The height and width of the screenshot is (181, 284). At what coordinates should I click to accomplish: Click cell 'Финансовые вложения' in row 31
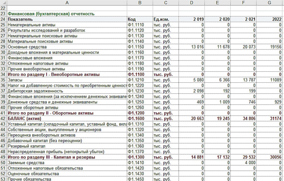(67, 58)
